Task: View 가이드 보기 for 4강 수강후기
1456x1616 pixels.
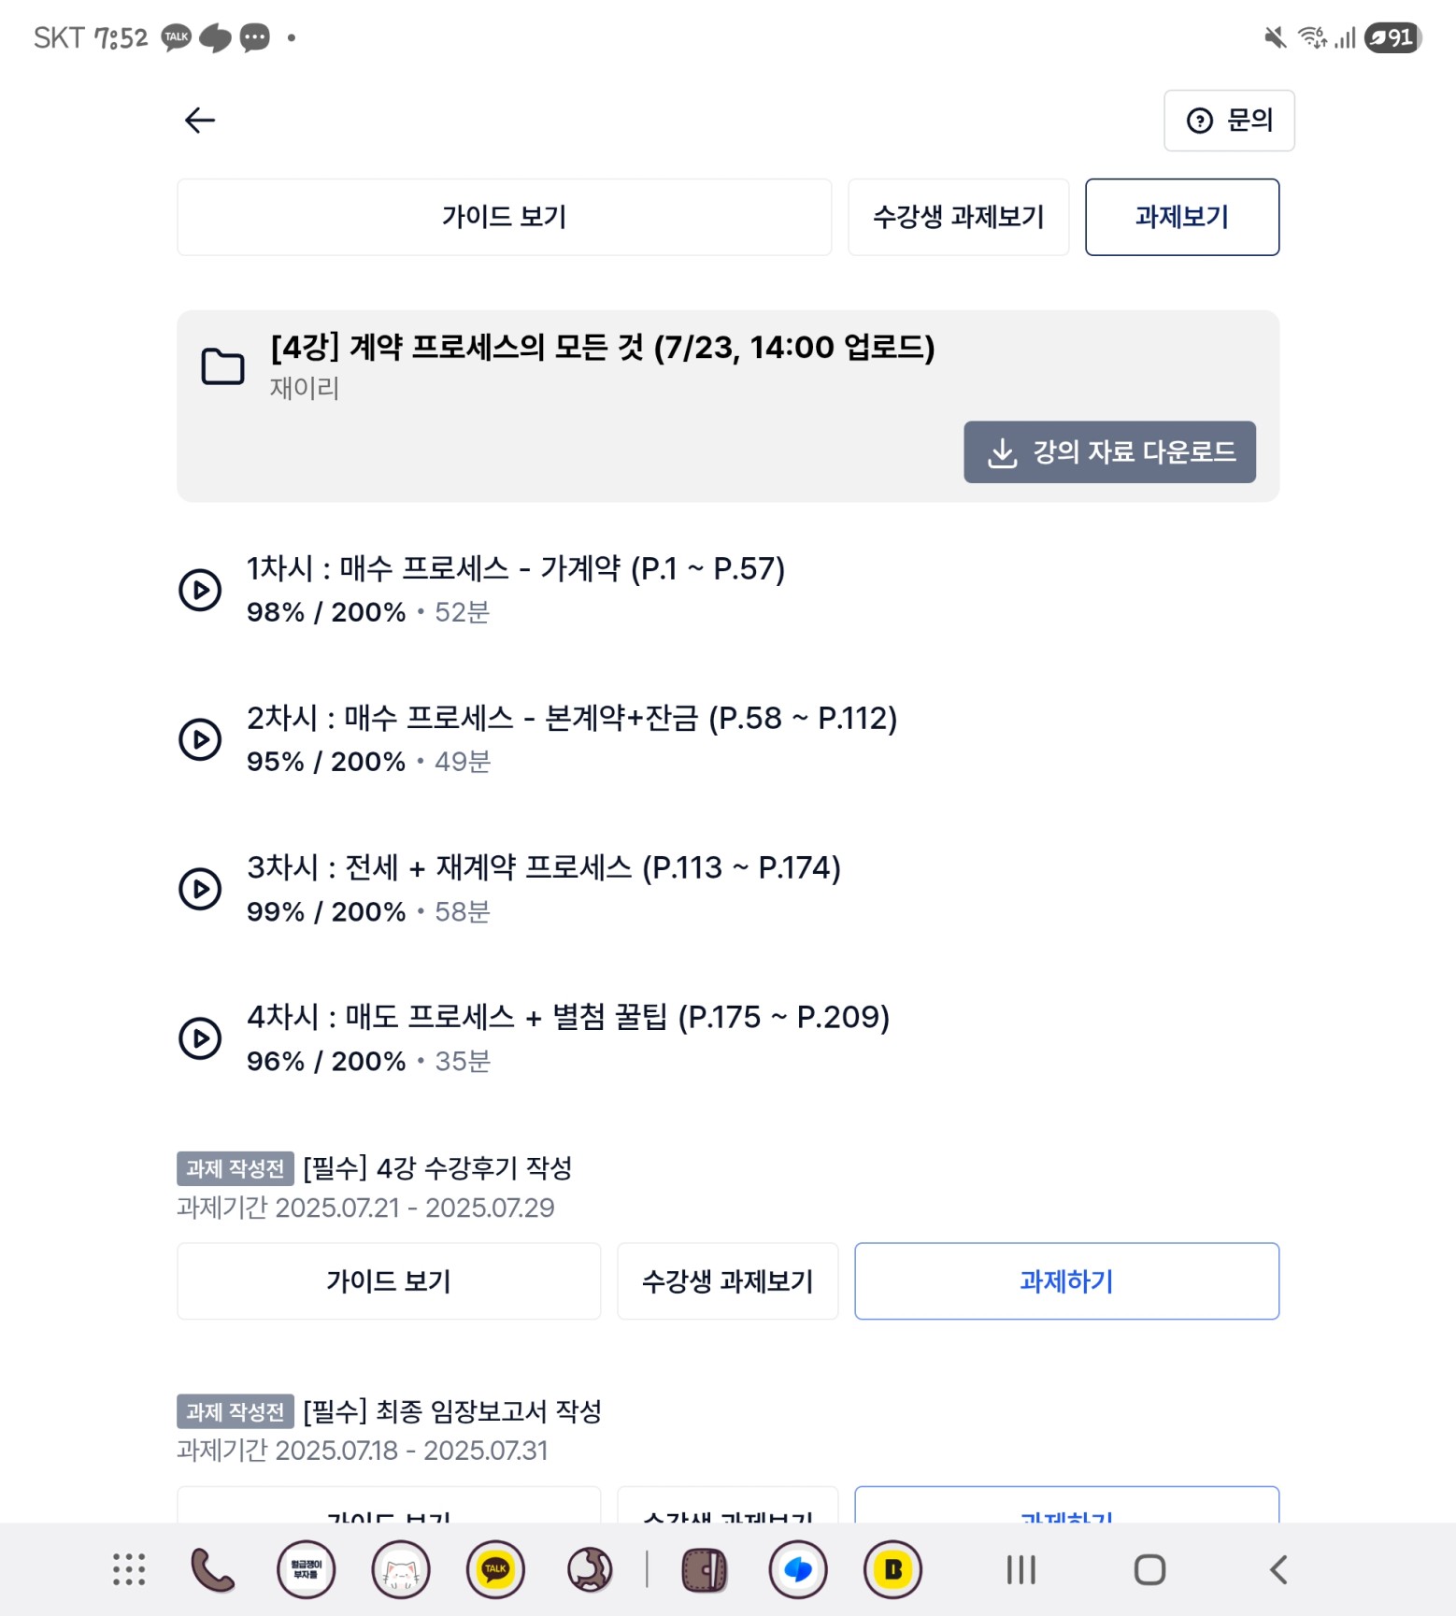Action: tap(389, 1280)
